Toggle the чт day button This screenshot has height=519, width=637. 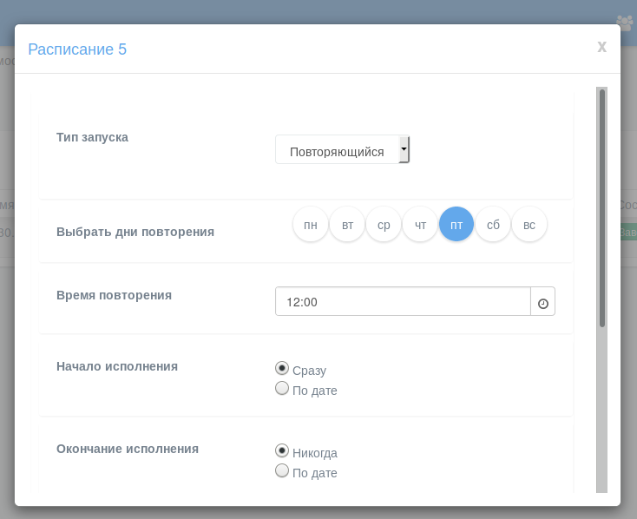[x=420, y=224]
